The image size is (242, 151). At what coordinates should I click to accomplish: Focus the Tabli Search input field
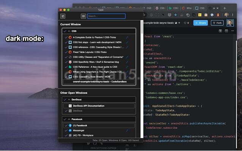click(x=106, y=16)
